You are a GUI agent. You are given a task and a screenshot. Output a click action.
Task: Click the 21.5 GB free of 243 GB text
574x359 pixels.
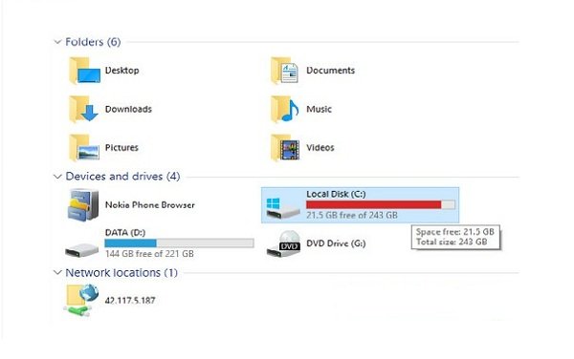[352, 215]
